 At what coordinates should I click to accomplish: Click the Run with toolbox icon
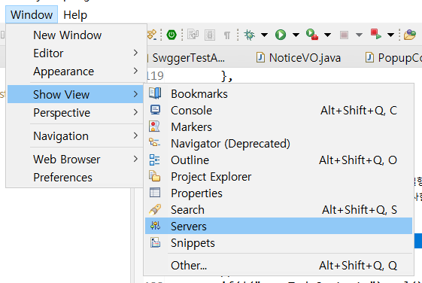pos(312,35)
